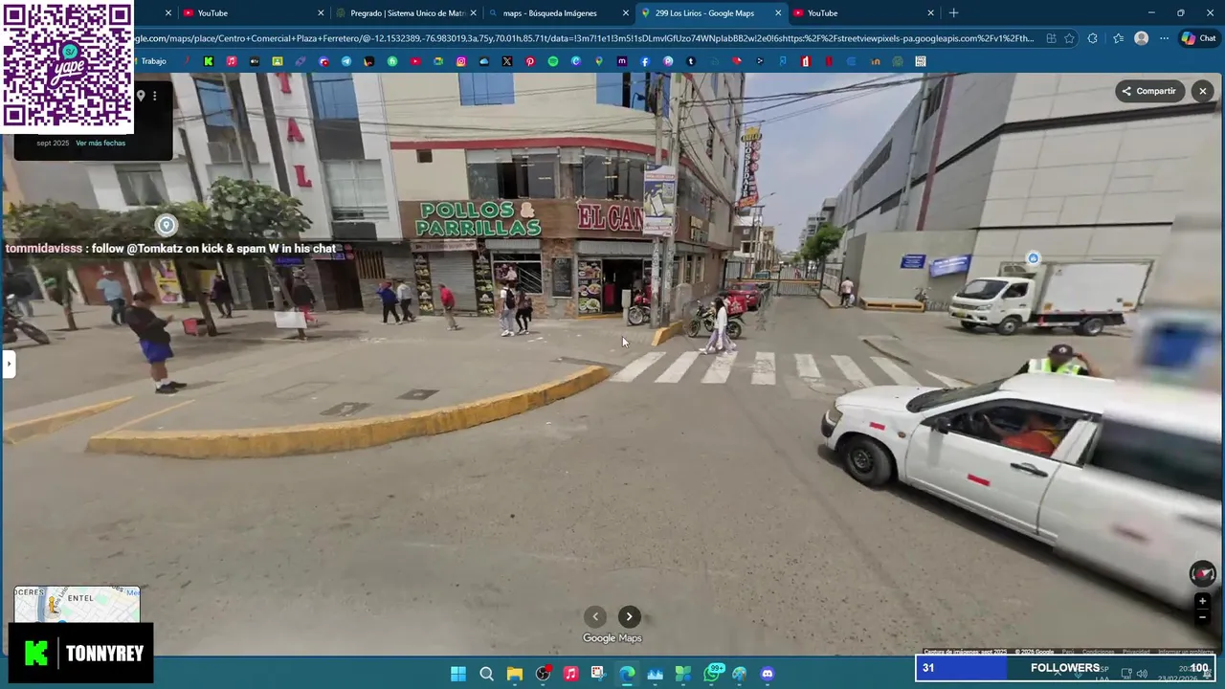Click the blue place marker on right building

[1033, 258]
